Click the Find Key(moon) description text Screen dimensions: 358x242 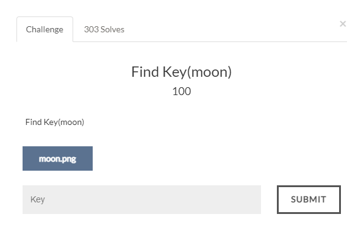pyautogui.click(x=55, y=122)
